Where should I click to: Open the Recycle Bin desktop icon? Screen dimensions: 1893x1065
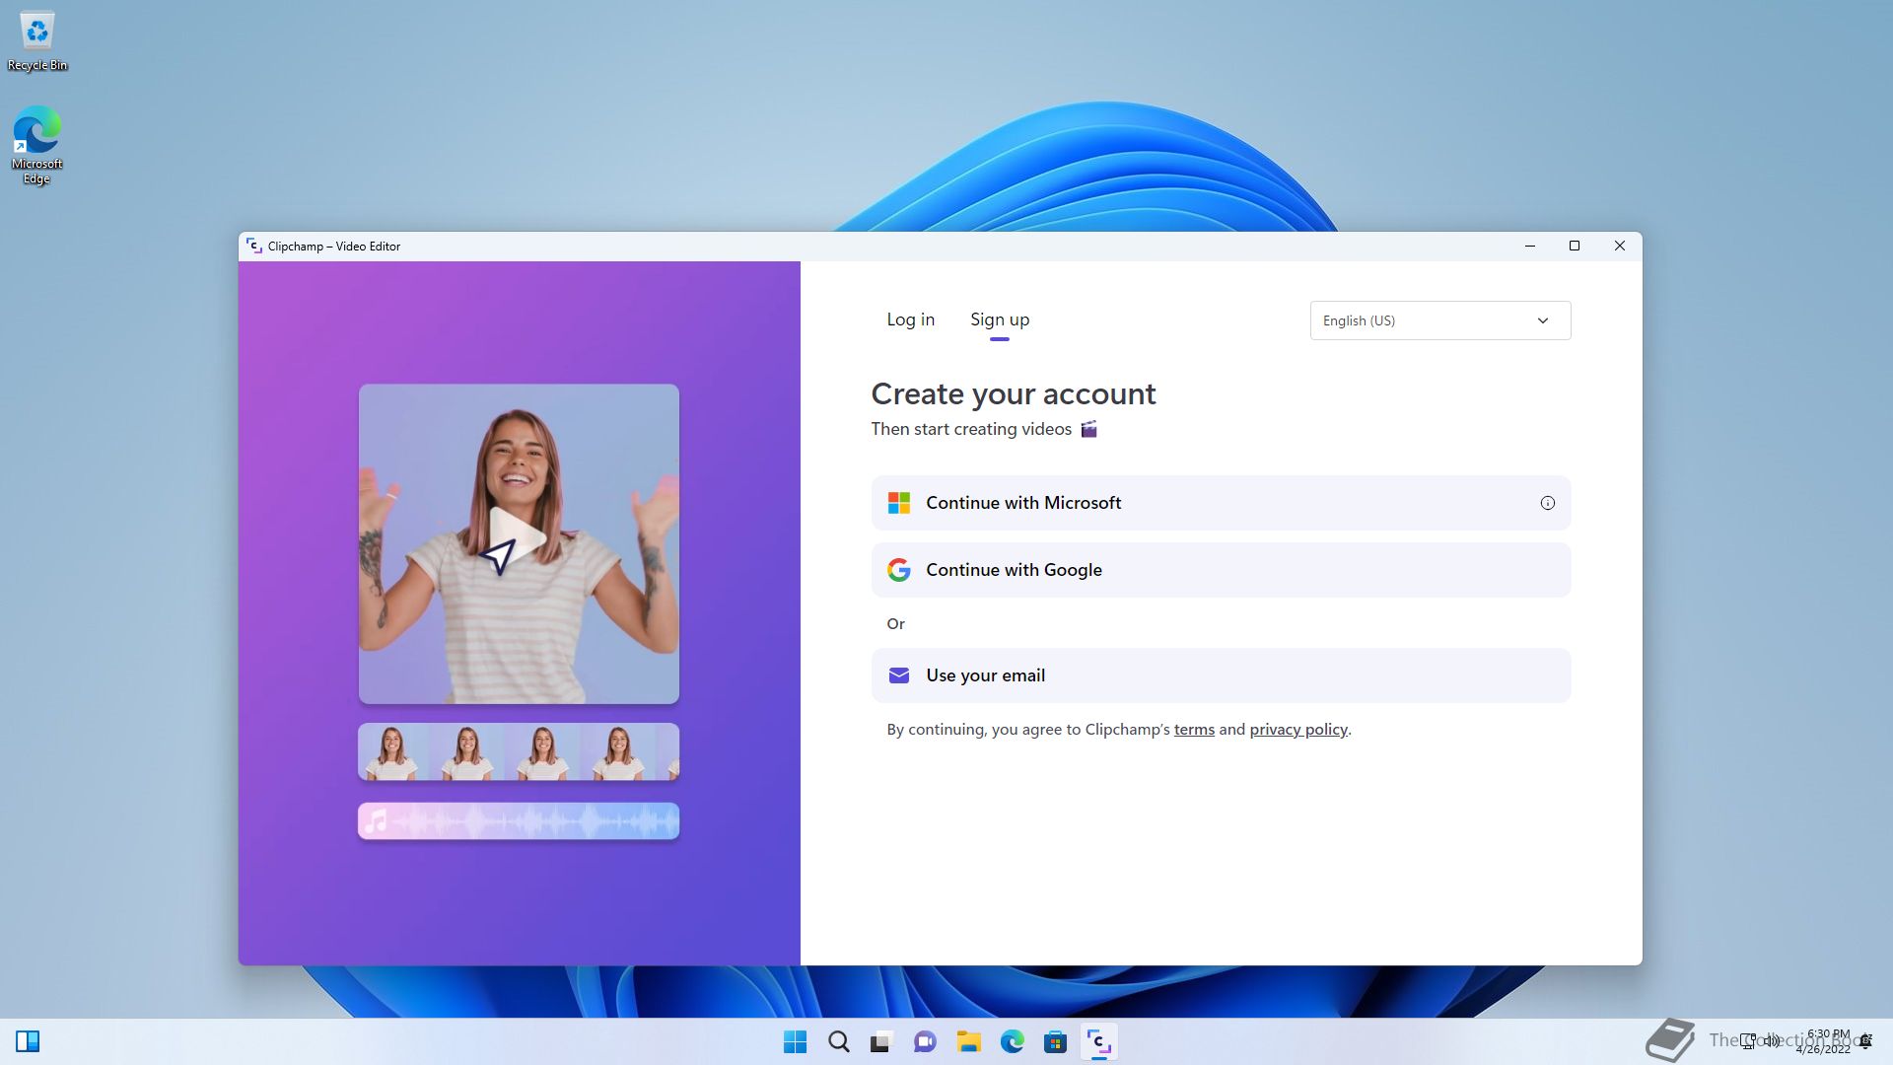37,41
